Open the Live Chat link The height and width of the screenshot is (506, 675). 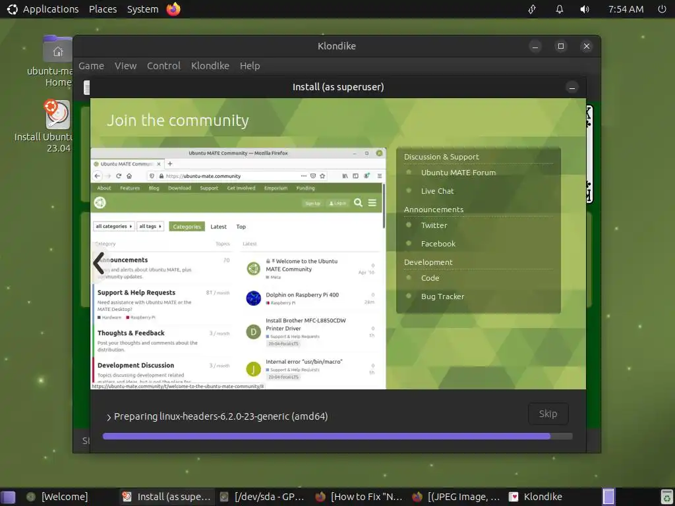[437, 191]
